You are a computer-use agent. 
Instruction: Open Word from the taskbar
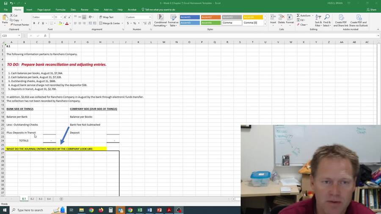(x=149, y=210)
